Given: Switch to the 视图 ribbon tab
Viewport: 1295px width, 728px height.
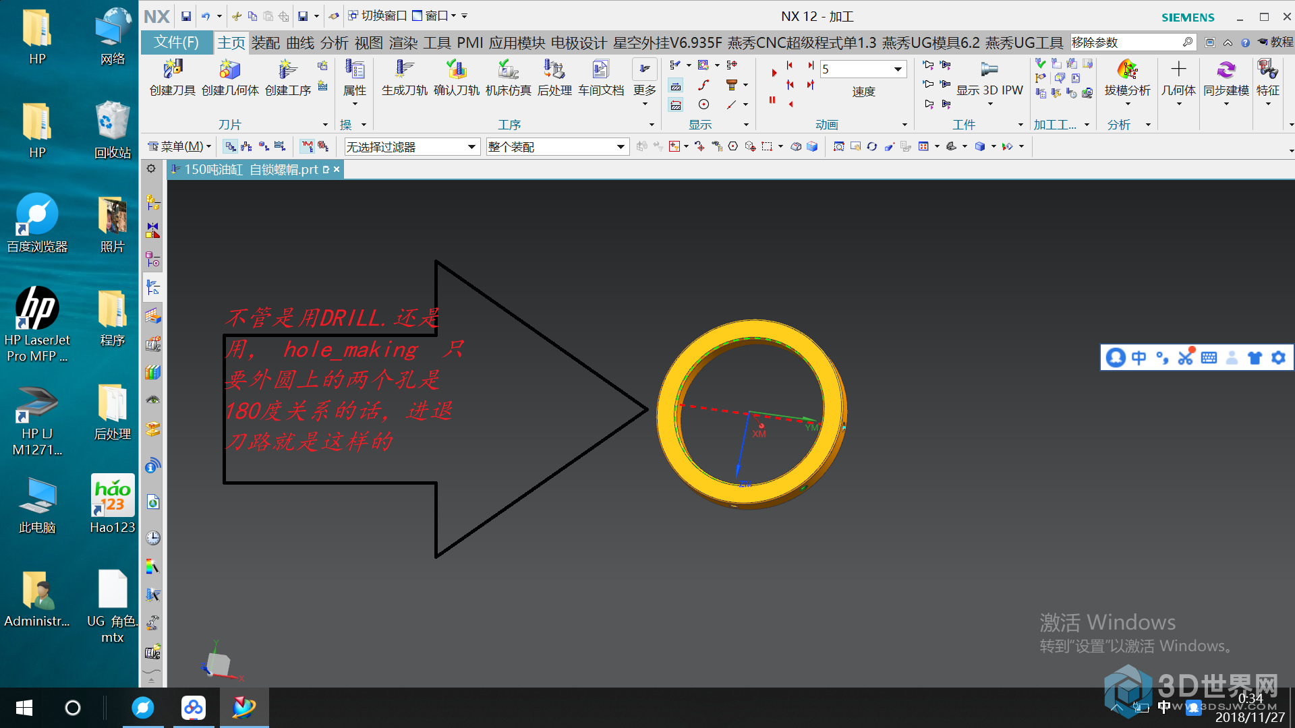Looking at the screenshot, I should click(369, 42).
